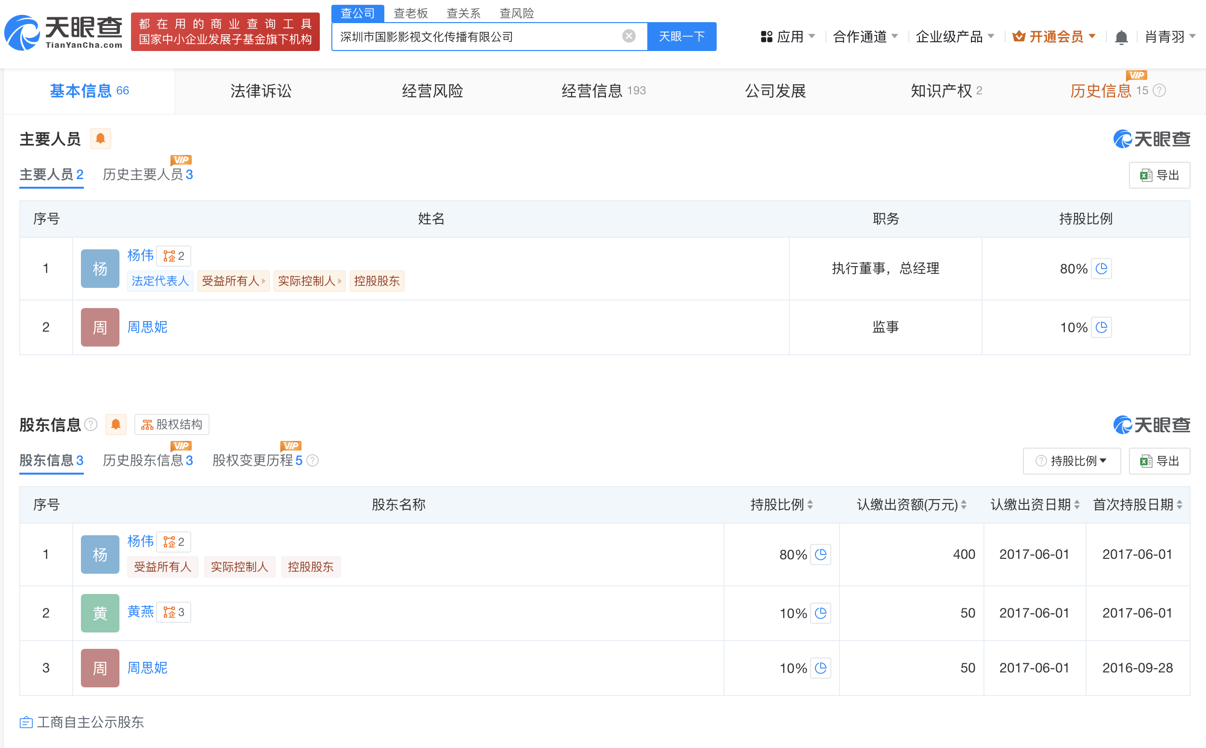This screenshot has width=1206, height=748.
Task: Select 基本信息 tab
Action: pyautogui.click(x=89, y=91)
